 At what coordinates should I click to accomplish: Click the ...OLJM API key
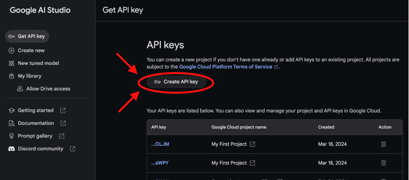click(x=160, y=144)
